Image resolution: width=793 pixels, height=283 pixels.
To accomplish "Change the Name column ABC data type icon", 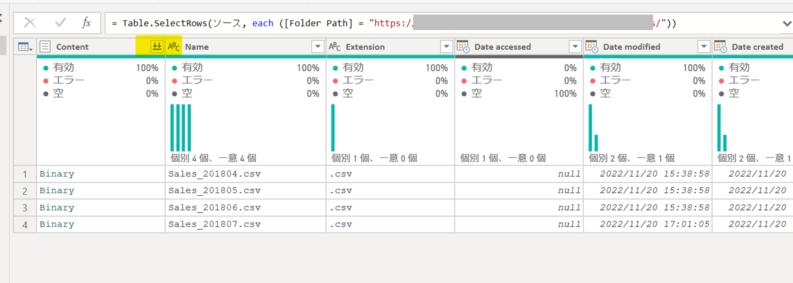I will 174,47.
